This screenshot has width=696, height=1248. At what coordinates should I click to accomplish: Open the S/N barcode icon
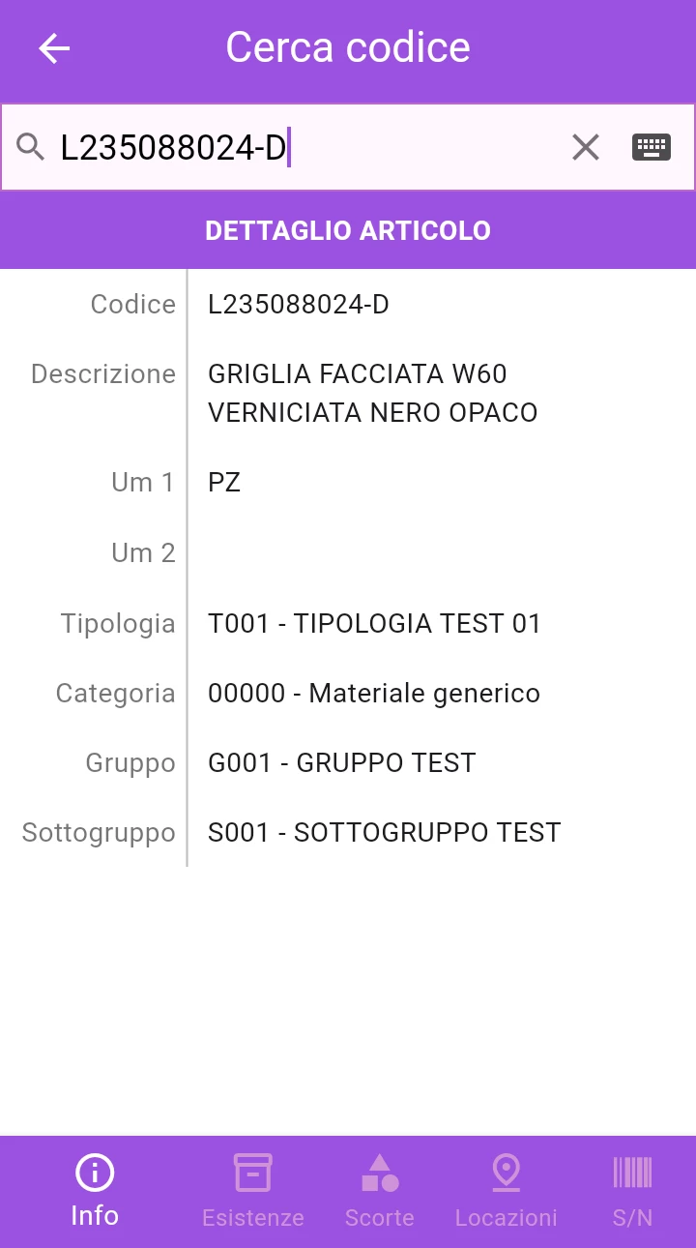[x=632, y=1174]
